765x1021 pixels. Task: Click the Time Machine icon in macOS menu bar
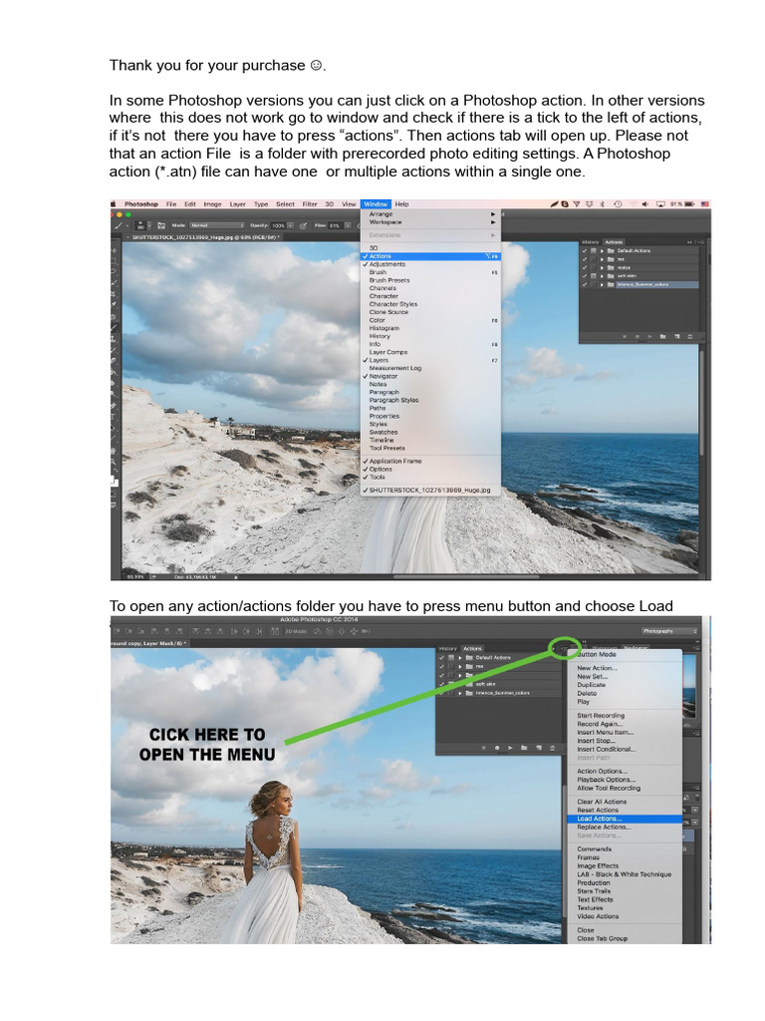point(618,203)
